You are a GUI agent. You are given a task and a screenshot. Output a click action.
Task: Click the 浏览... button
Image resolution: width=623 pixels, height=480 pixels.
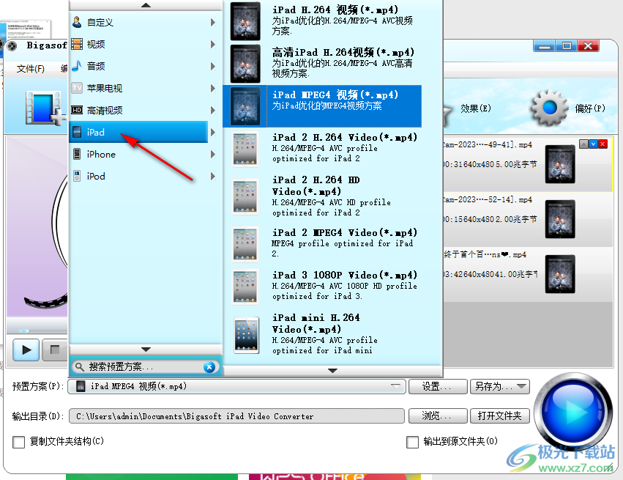point(438,416)
